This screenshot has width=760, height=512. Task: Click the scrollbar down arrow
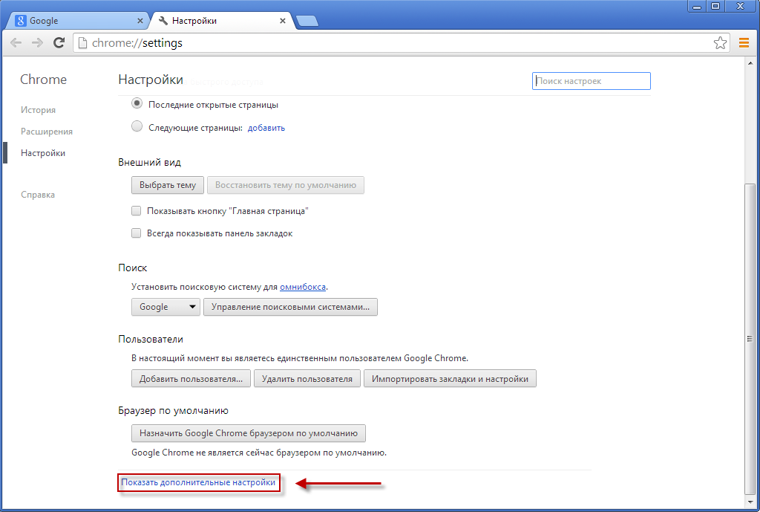point(750,502)
